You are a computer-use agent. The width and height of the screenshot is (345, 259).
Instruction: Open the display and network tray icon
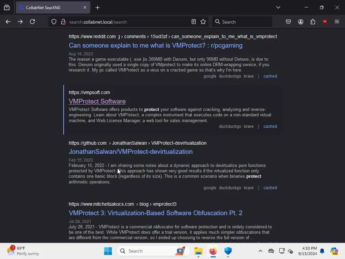click(x=282, y=251)
